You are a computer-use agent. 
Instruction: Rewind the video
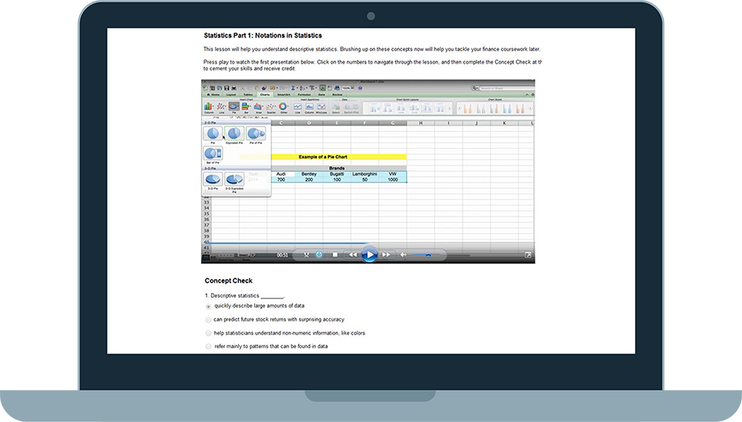pyautogui.click(x=353, y=255)
